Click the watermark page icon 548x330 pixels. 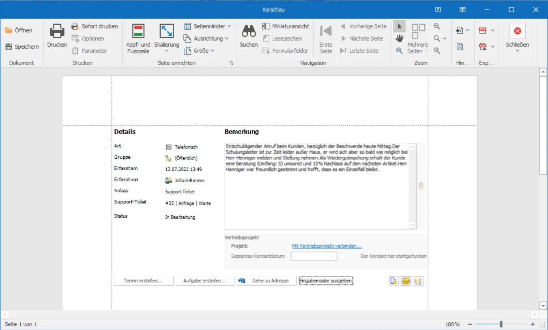(x=460, y=47)
